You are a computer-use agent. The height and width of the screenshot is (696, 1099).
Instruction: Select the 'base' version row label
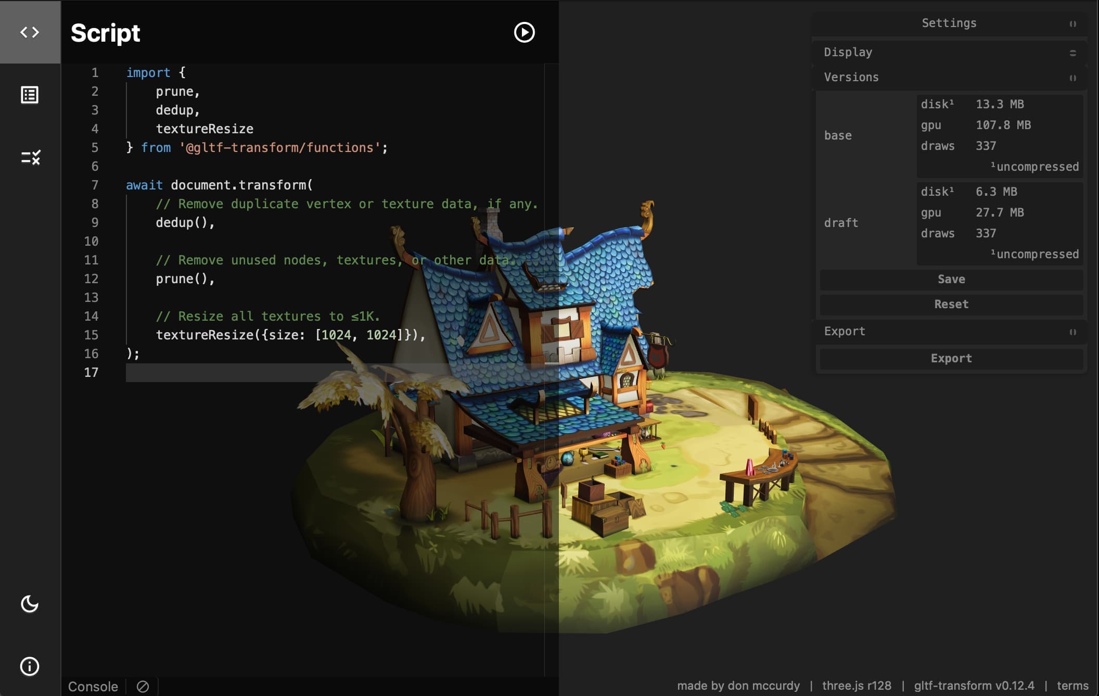point(838,135)
